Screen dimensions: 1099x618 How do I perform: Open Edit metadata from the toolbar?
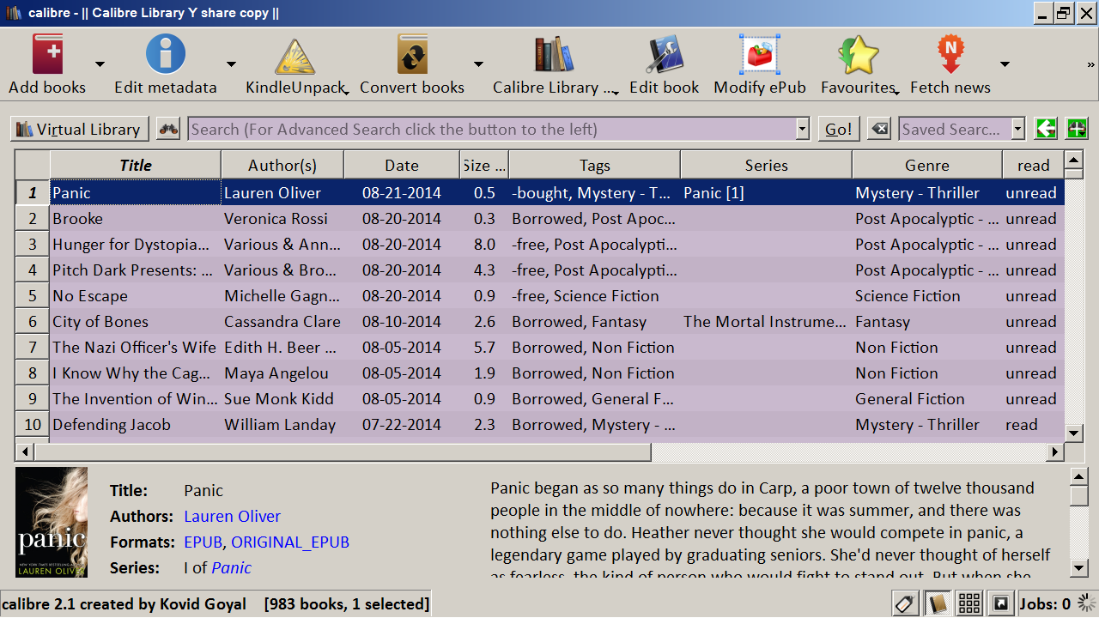click(x=166, y=55)
